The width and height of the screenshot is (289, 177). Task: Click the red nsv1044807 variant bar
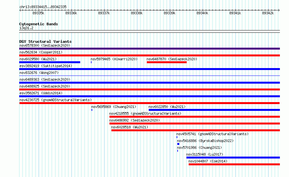point(234,164)
